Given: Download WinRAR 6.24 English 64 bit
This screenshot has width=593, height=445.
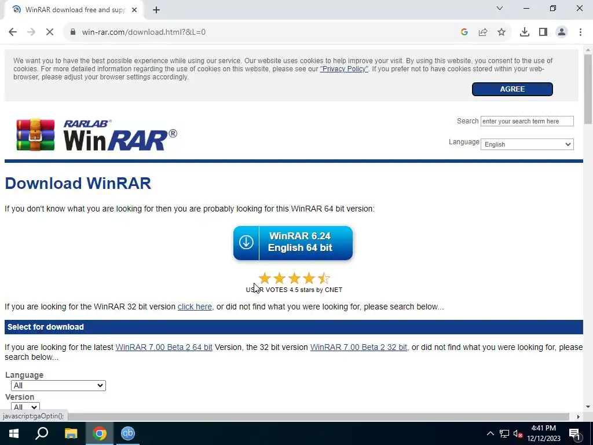Looking at the screenshot, I should coord(292,243).
